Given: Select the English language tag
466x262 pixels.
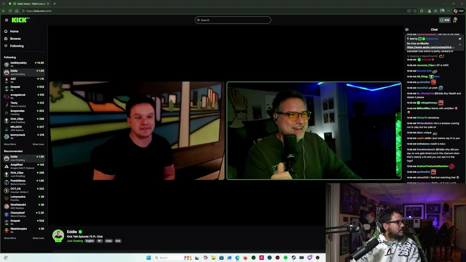Looking at the screenshot, I should 90,241.
